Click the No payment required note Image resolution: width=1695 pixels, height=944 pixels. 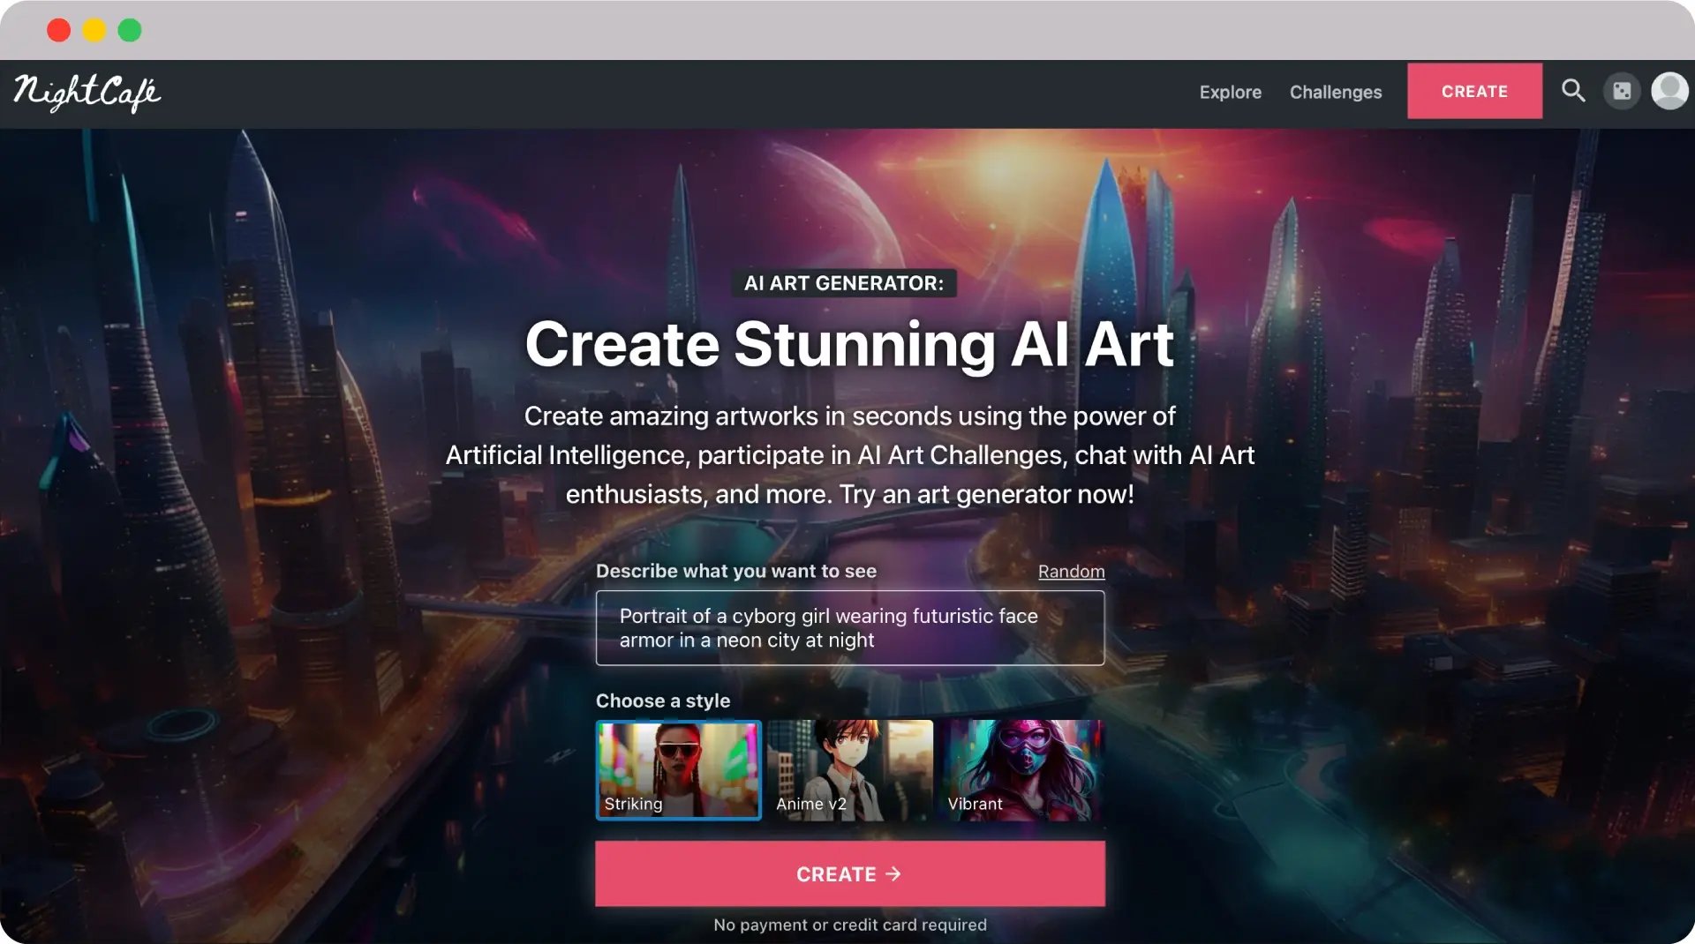click(x=849, y=925)
